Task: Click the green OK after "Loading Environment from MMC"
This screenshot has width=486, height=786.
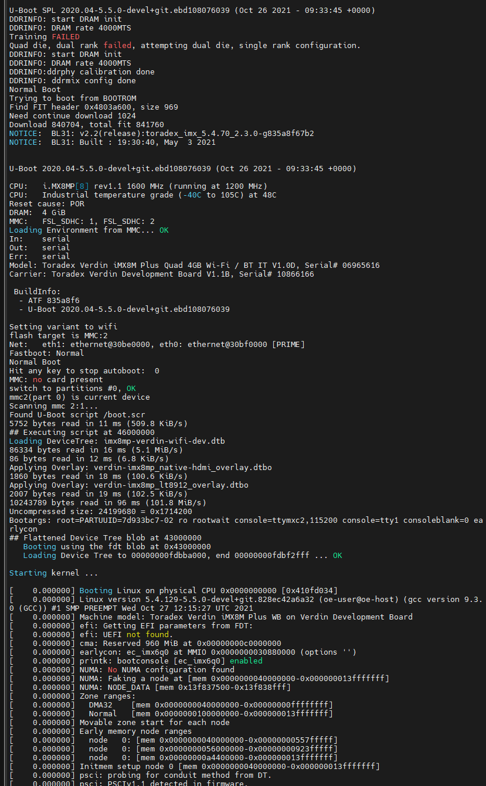Action: pos(164,230)
